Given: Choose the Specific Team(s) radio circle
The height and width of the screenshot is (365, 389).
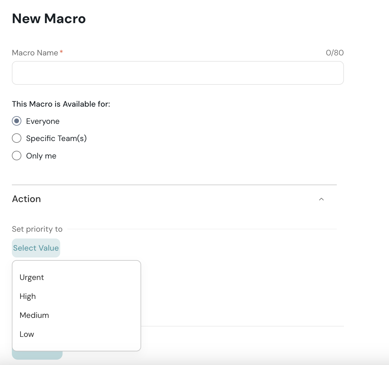Looking at the screenshot, I should click(x=17, y=138).
